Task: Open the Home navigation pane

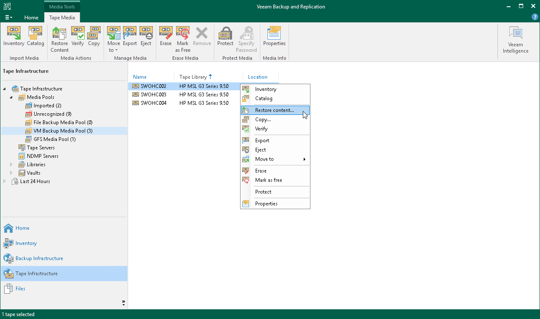Action: pyautogui.click(x=64, y=228)
